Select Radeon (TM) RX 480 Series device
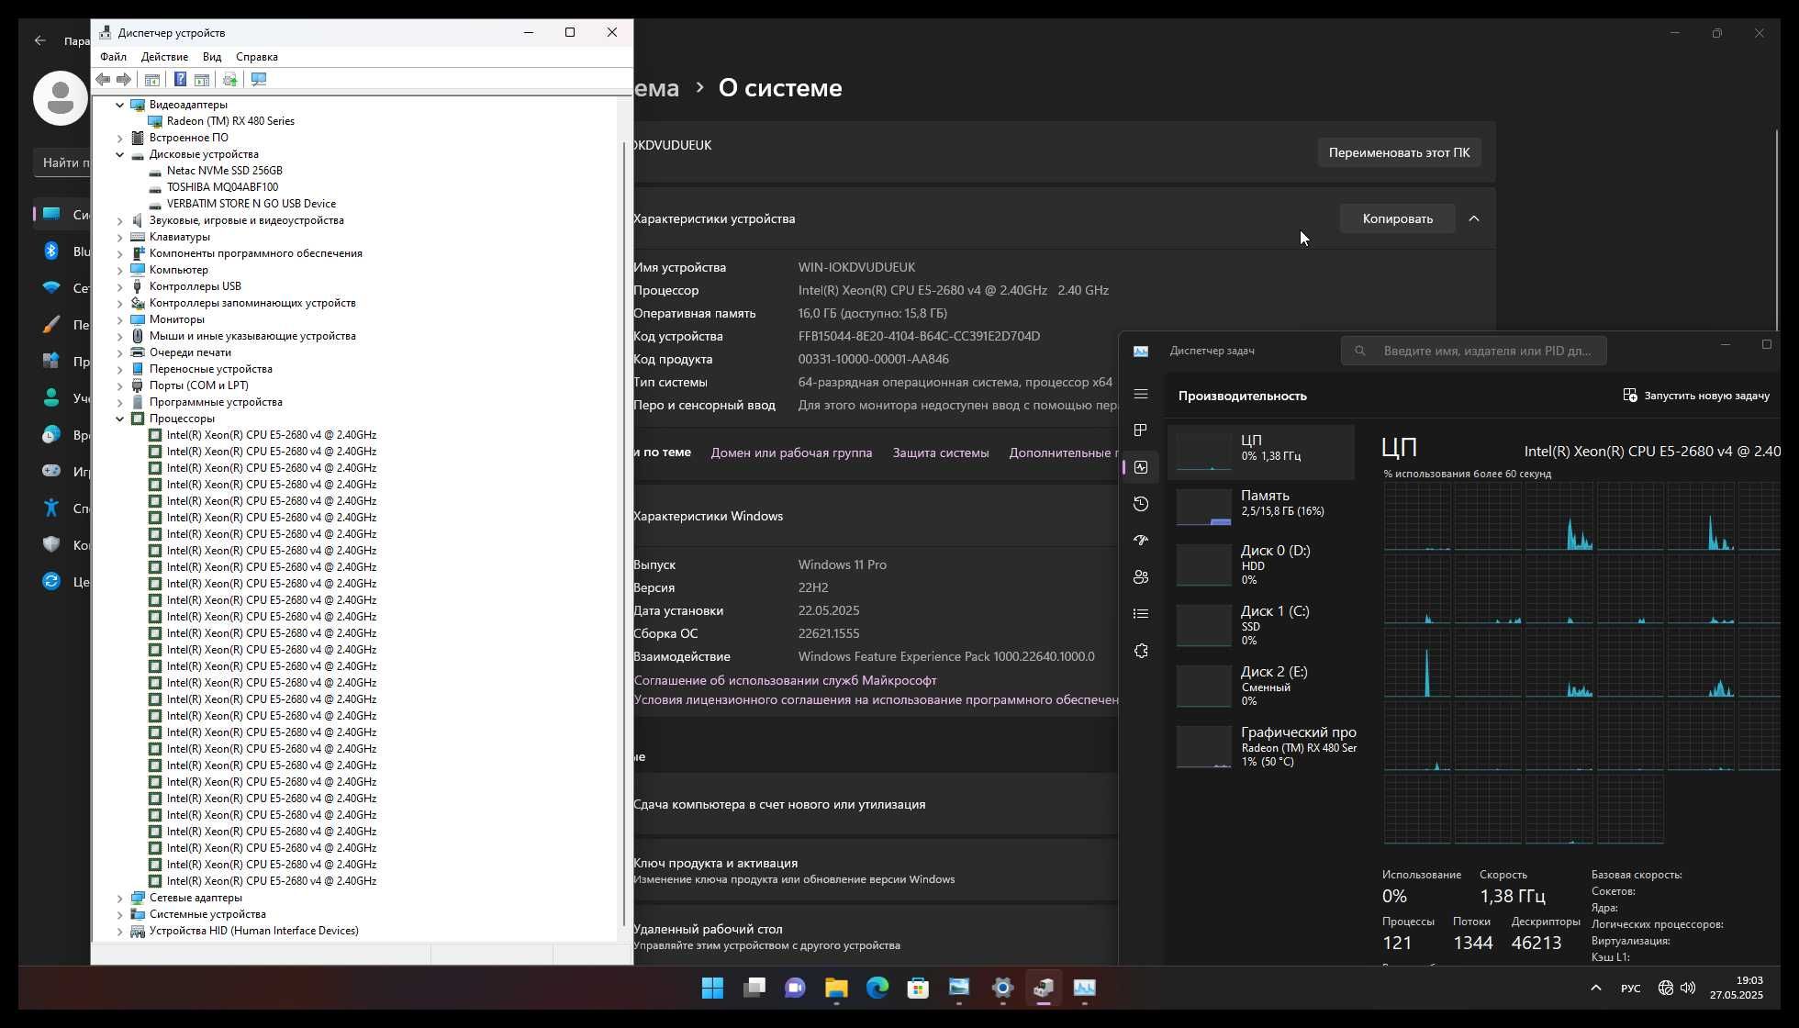 [230, 121]
